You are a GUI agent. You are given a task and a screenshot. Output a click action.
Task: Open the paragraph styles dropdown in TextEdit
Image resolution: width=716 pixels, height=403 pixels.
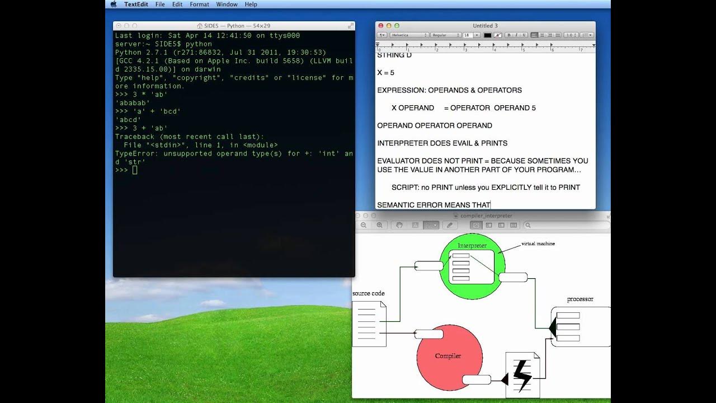click(382, 35)
